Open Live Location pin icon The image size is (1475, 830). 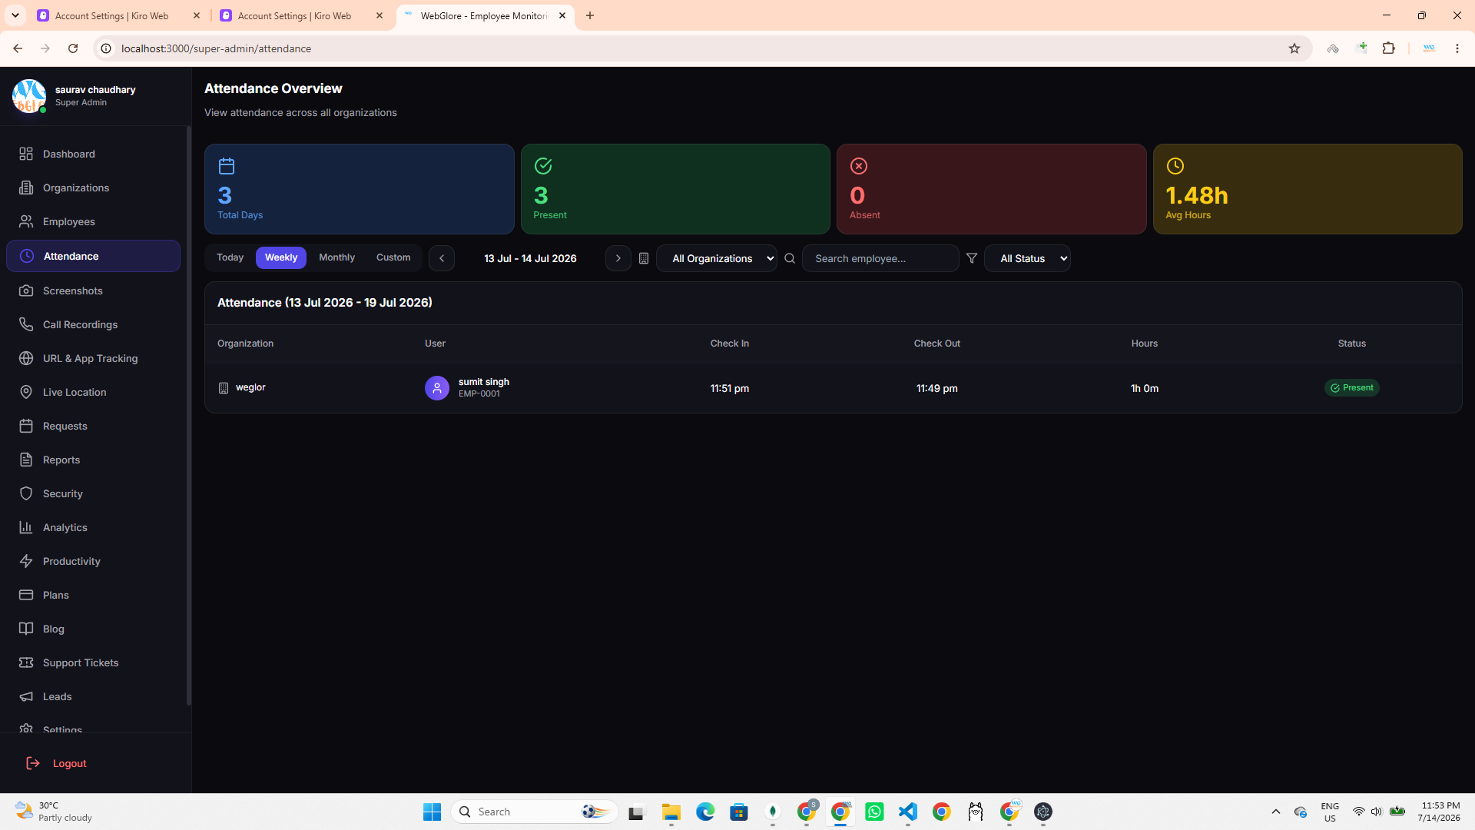26,392
